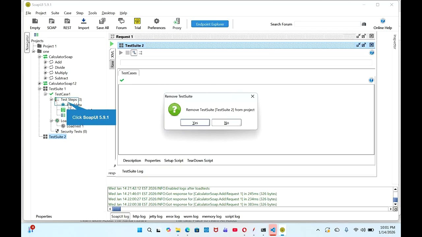Open the Case menu
This screenshot has height=237, width=422.
coord(68,13)
